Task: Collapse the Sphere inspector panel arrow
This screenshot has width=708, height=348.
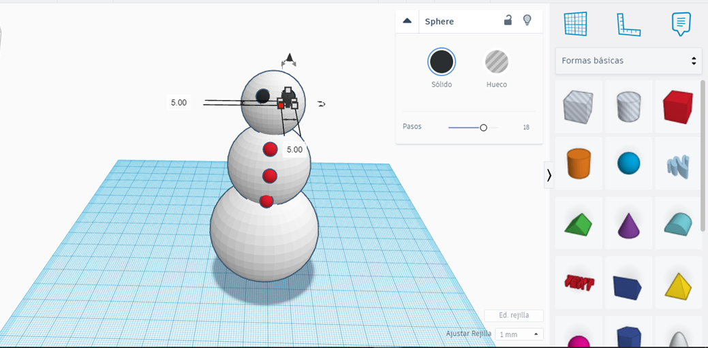Action: pyautogui.click(x=407, y=20)
